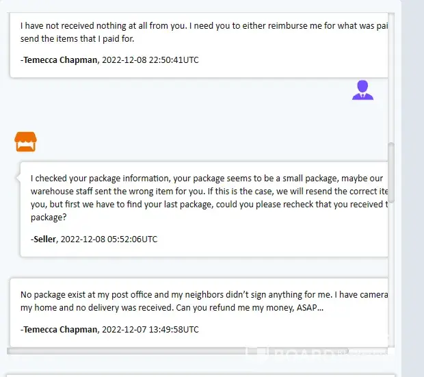The width and height of the screenshot is (424, 377).
Task: Click the partially visible message card at bottom
Action: [x=202, y=374]
